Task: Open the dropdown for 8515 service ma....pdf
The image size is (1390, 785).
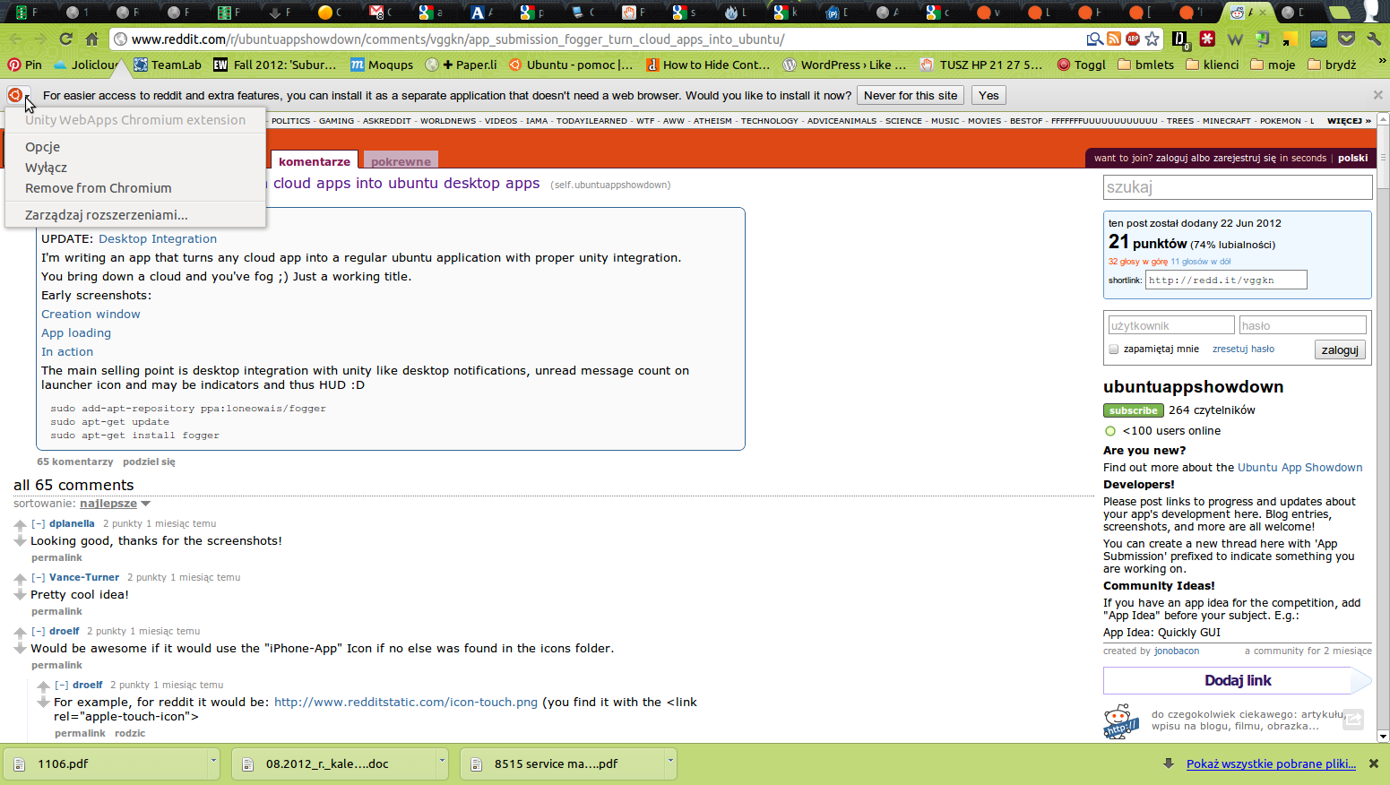Action: (x=670, y=762)
